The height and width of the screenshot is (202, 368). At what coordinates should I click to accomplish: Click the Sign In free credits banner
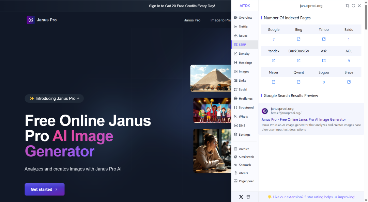pos(182,6)
